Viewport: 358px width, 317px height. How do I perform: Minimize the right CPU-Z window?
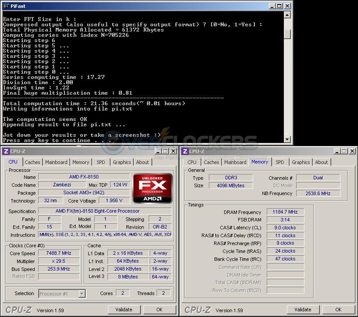[x=337, y=151]
